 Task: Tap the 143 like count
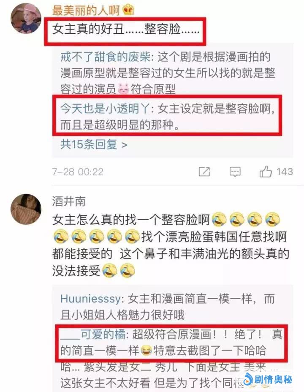click(285, 172)
